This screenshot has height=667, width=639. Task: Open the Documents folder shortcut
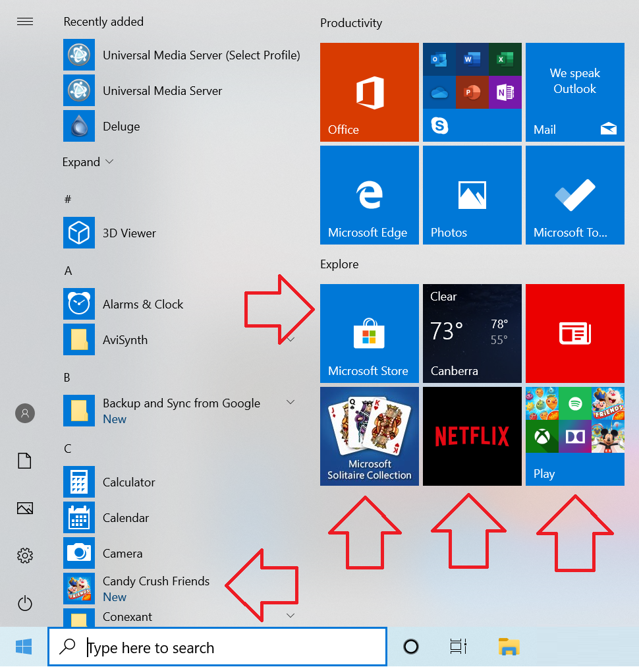(24, 461)
